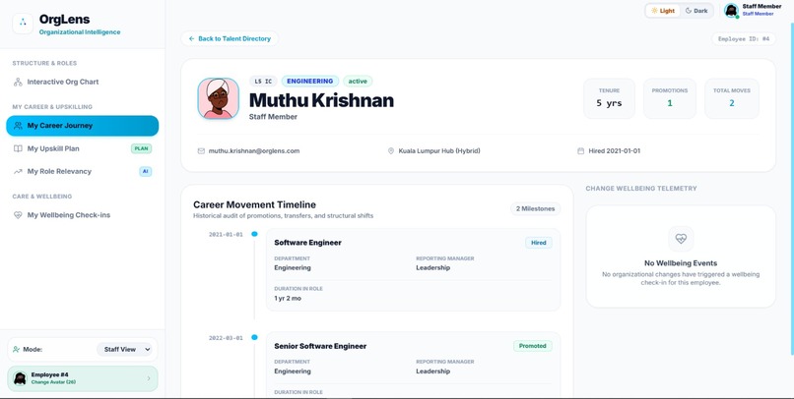
Task: Click the calendar icon next to Hired date
Action: (581, 151)
